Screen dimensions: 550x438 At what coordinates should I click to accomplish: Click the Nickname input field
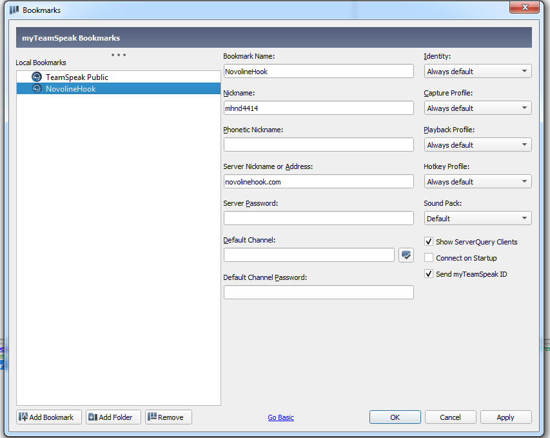pos(319,108)
